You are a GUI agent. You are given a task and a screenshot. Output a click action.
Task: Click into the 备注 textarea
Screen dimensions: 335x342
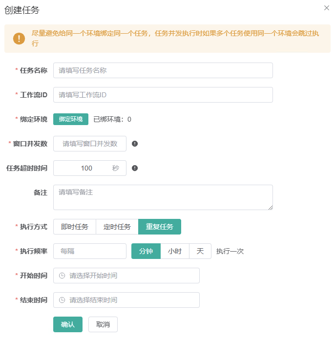click(163, 197)
